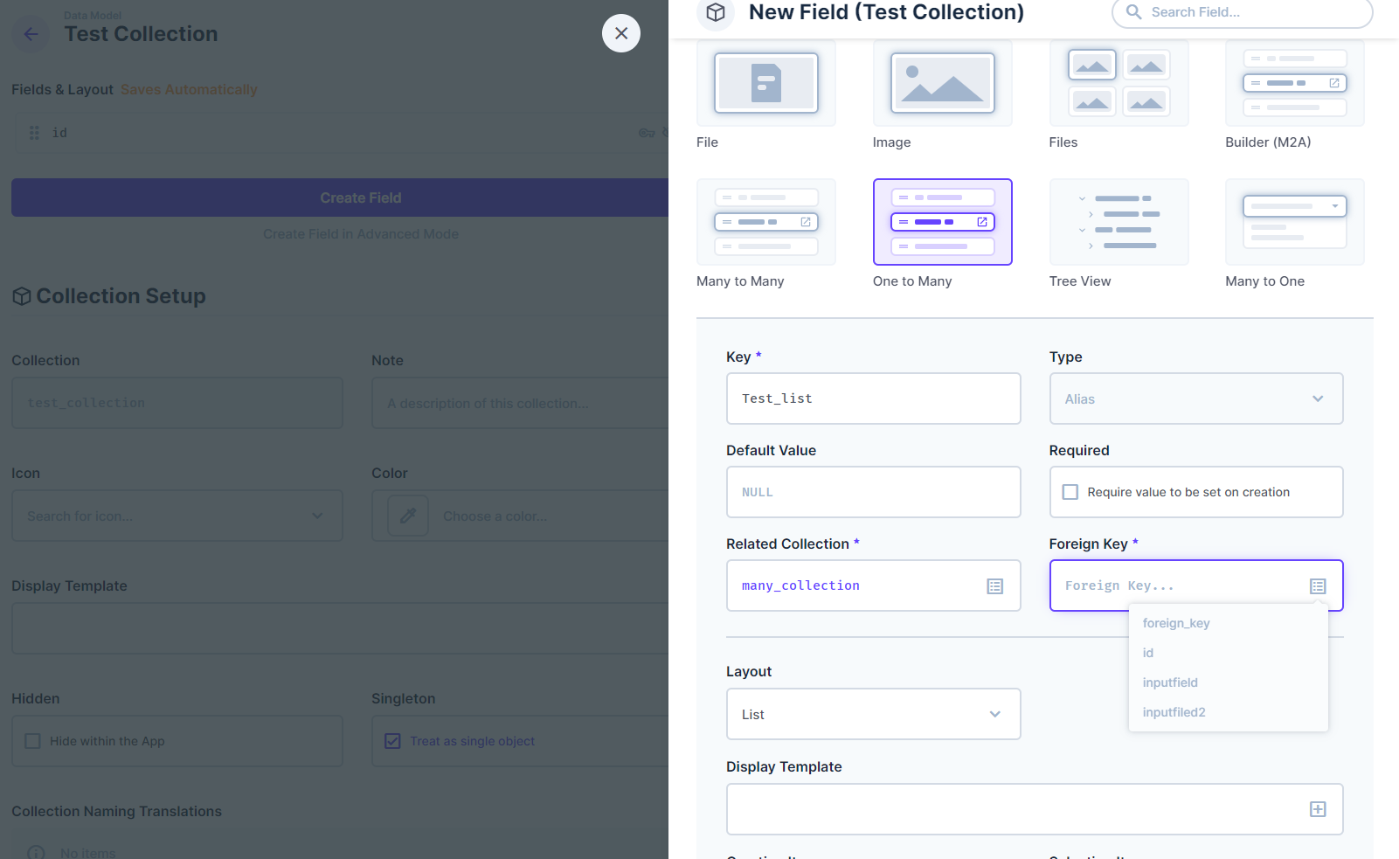
Task: Check Hide within the App
Action: click(x=32, y=741)
